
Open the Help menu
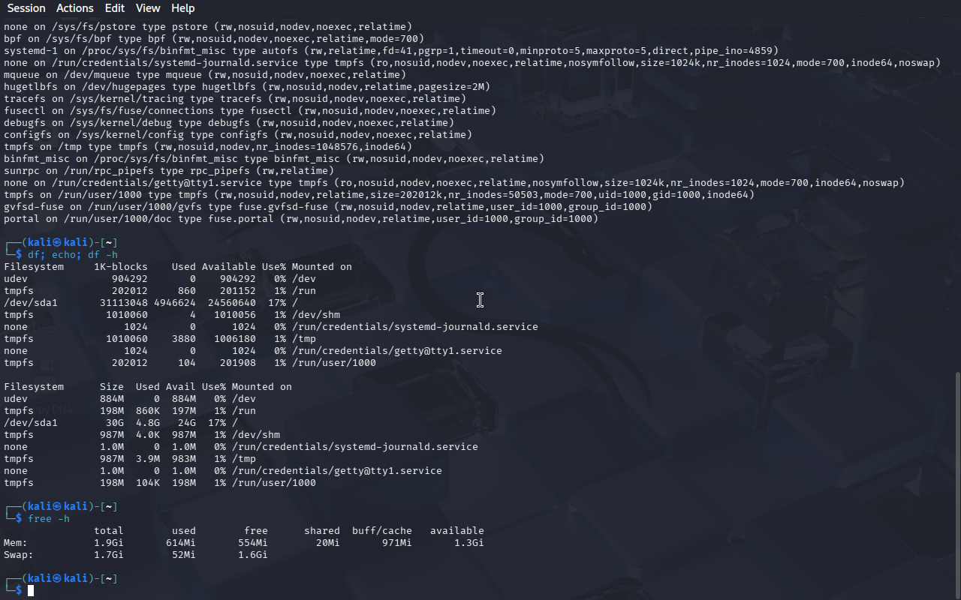(x=182, y=8)
